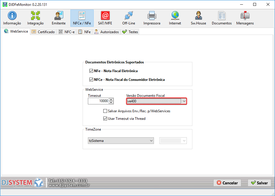Uncheck NFe - Nota Fiscal Eletrônica

click(x=91, y=71)
